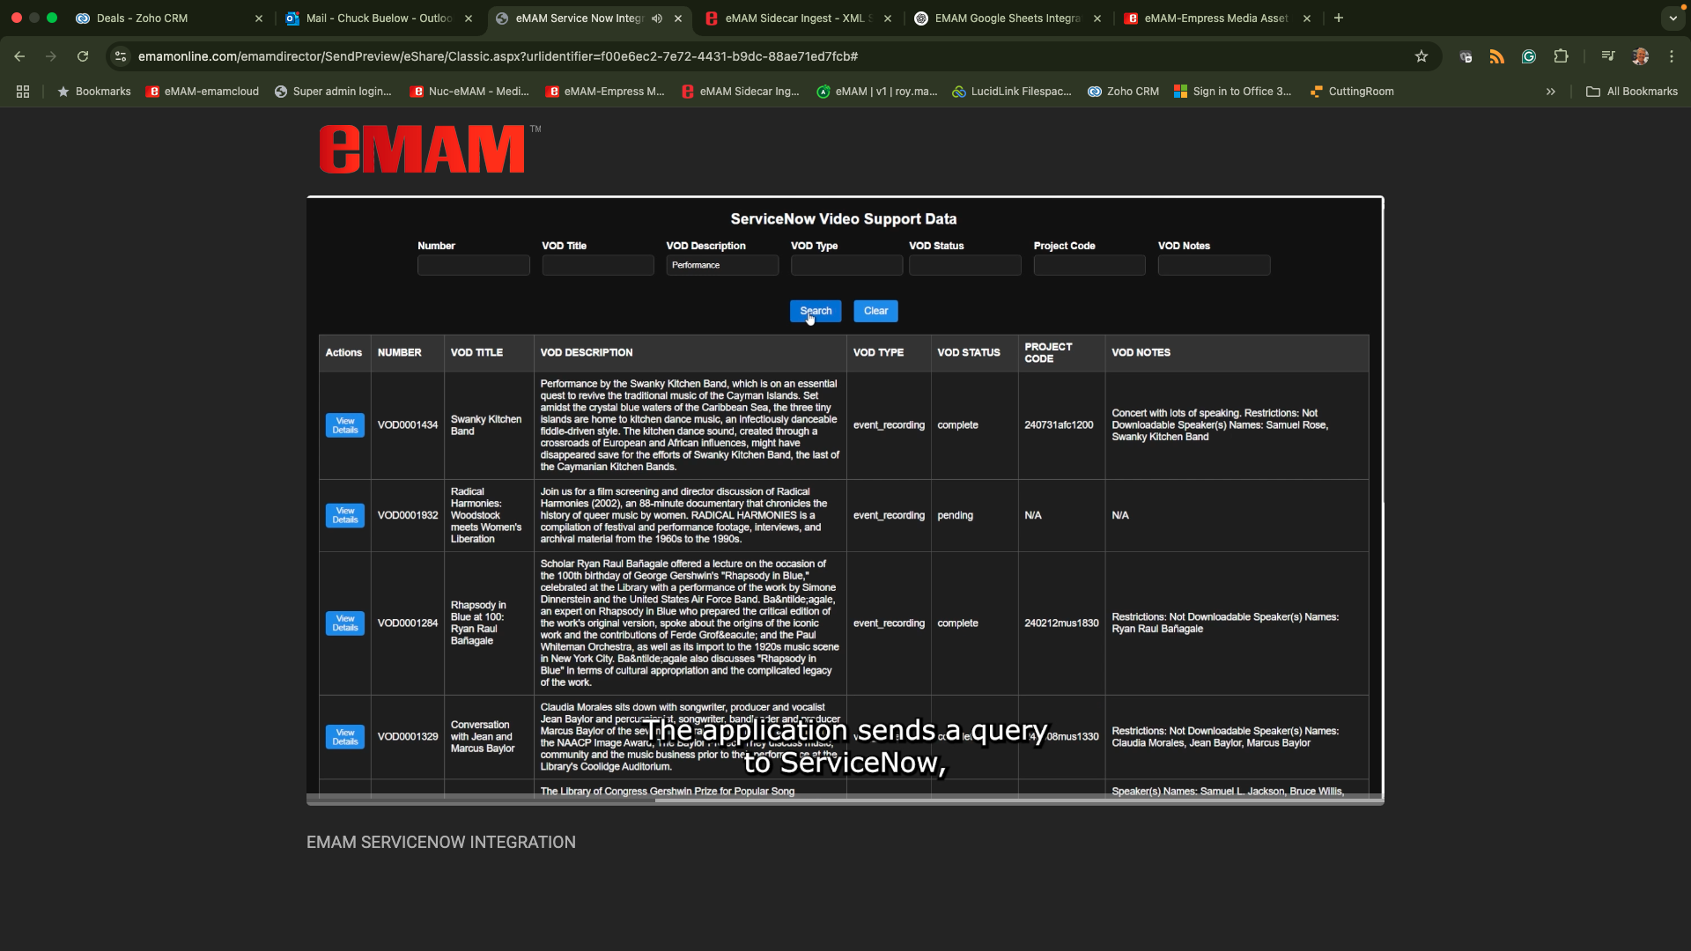
Task: Click the Search button
Action: (816, 311)
